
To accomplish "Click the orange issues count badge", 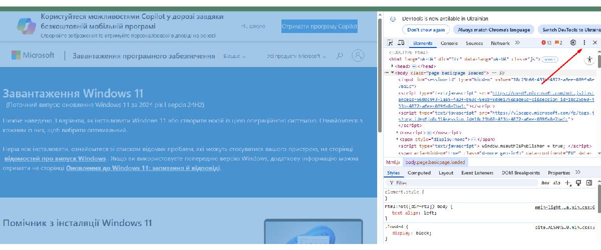I will (x=558, y=43).
